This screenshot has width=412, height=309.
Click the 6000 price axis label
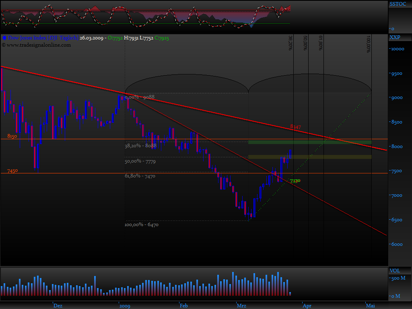(x=397, y=244)
